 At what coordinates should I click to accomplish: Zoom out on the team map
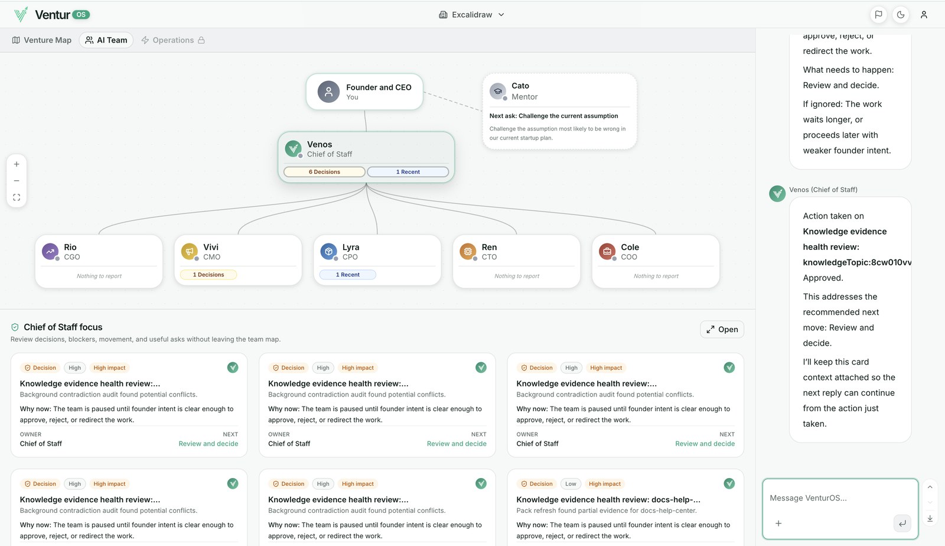tap(17, 181)
